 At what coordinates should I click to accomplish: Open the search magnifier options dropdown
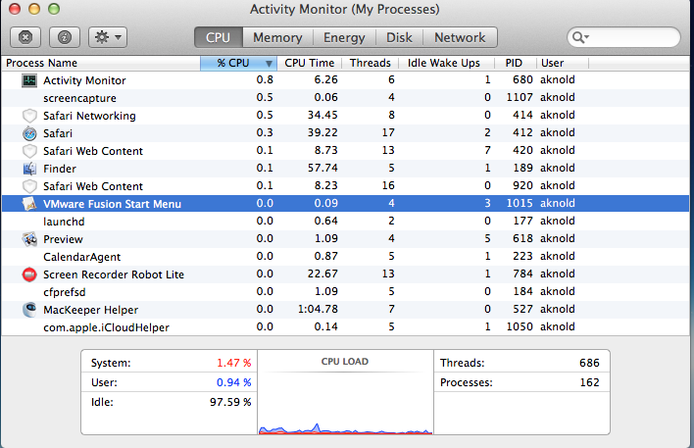[x=580, y=37]
